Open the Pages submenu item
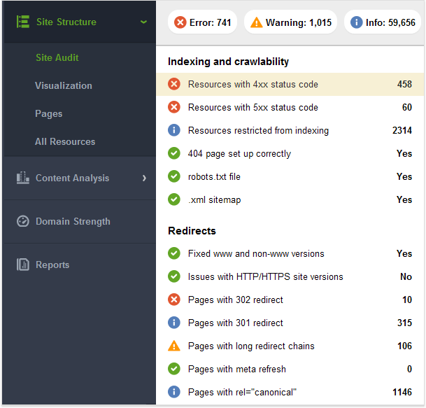 click(x=49, y=113)
